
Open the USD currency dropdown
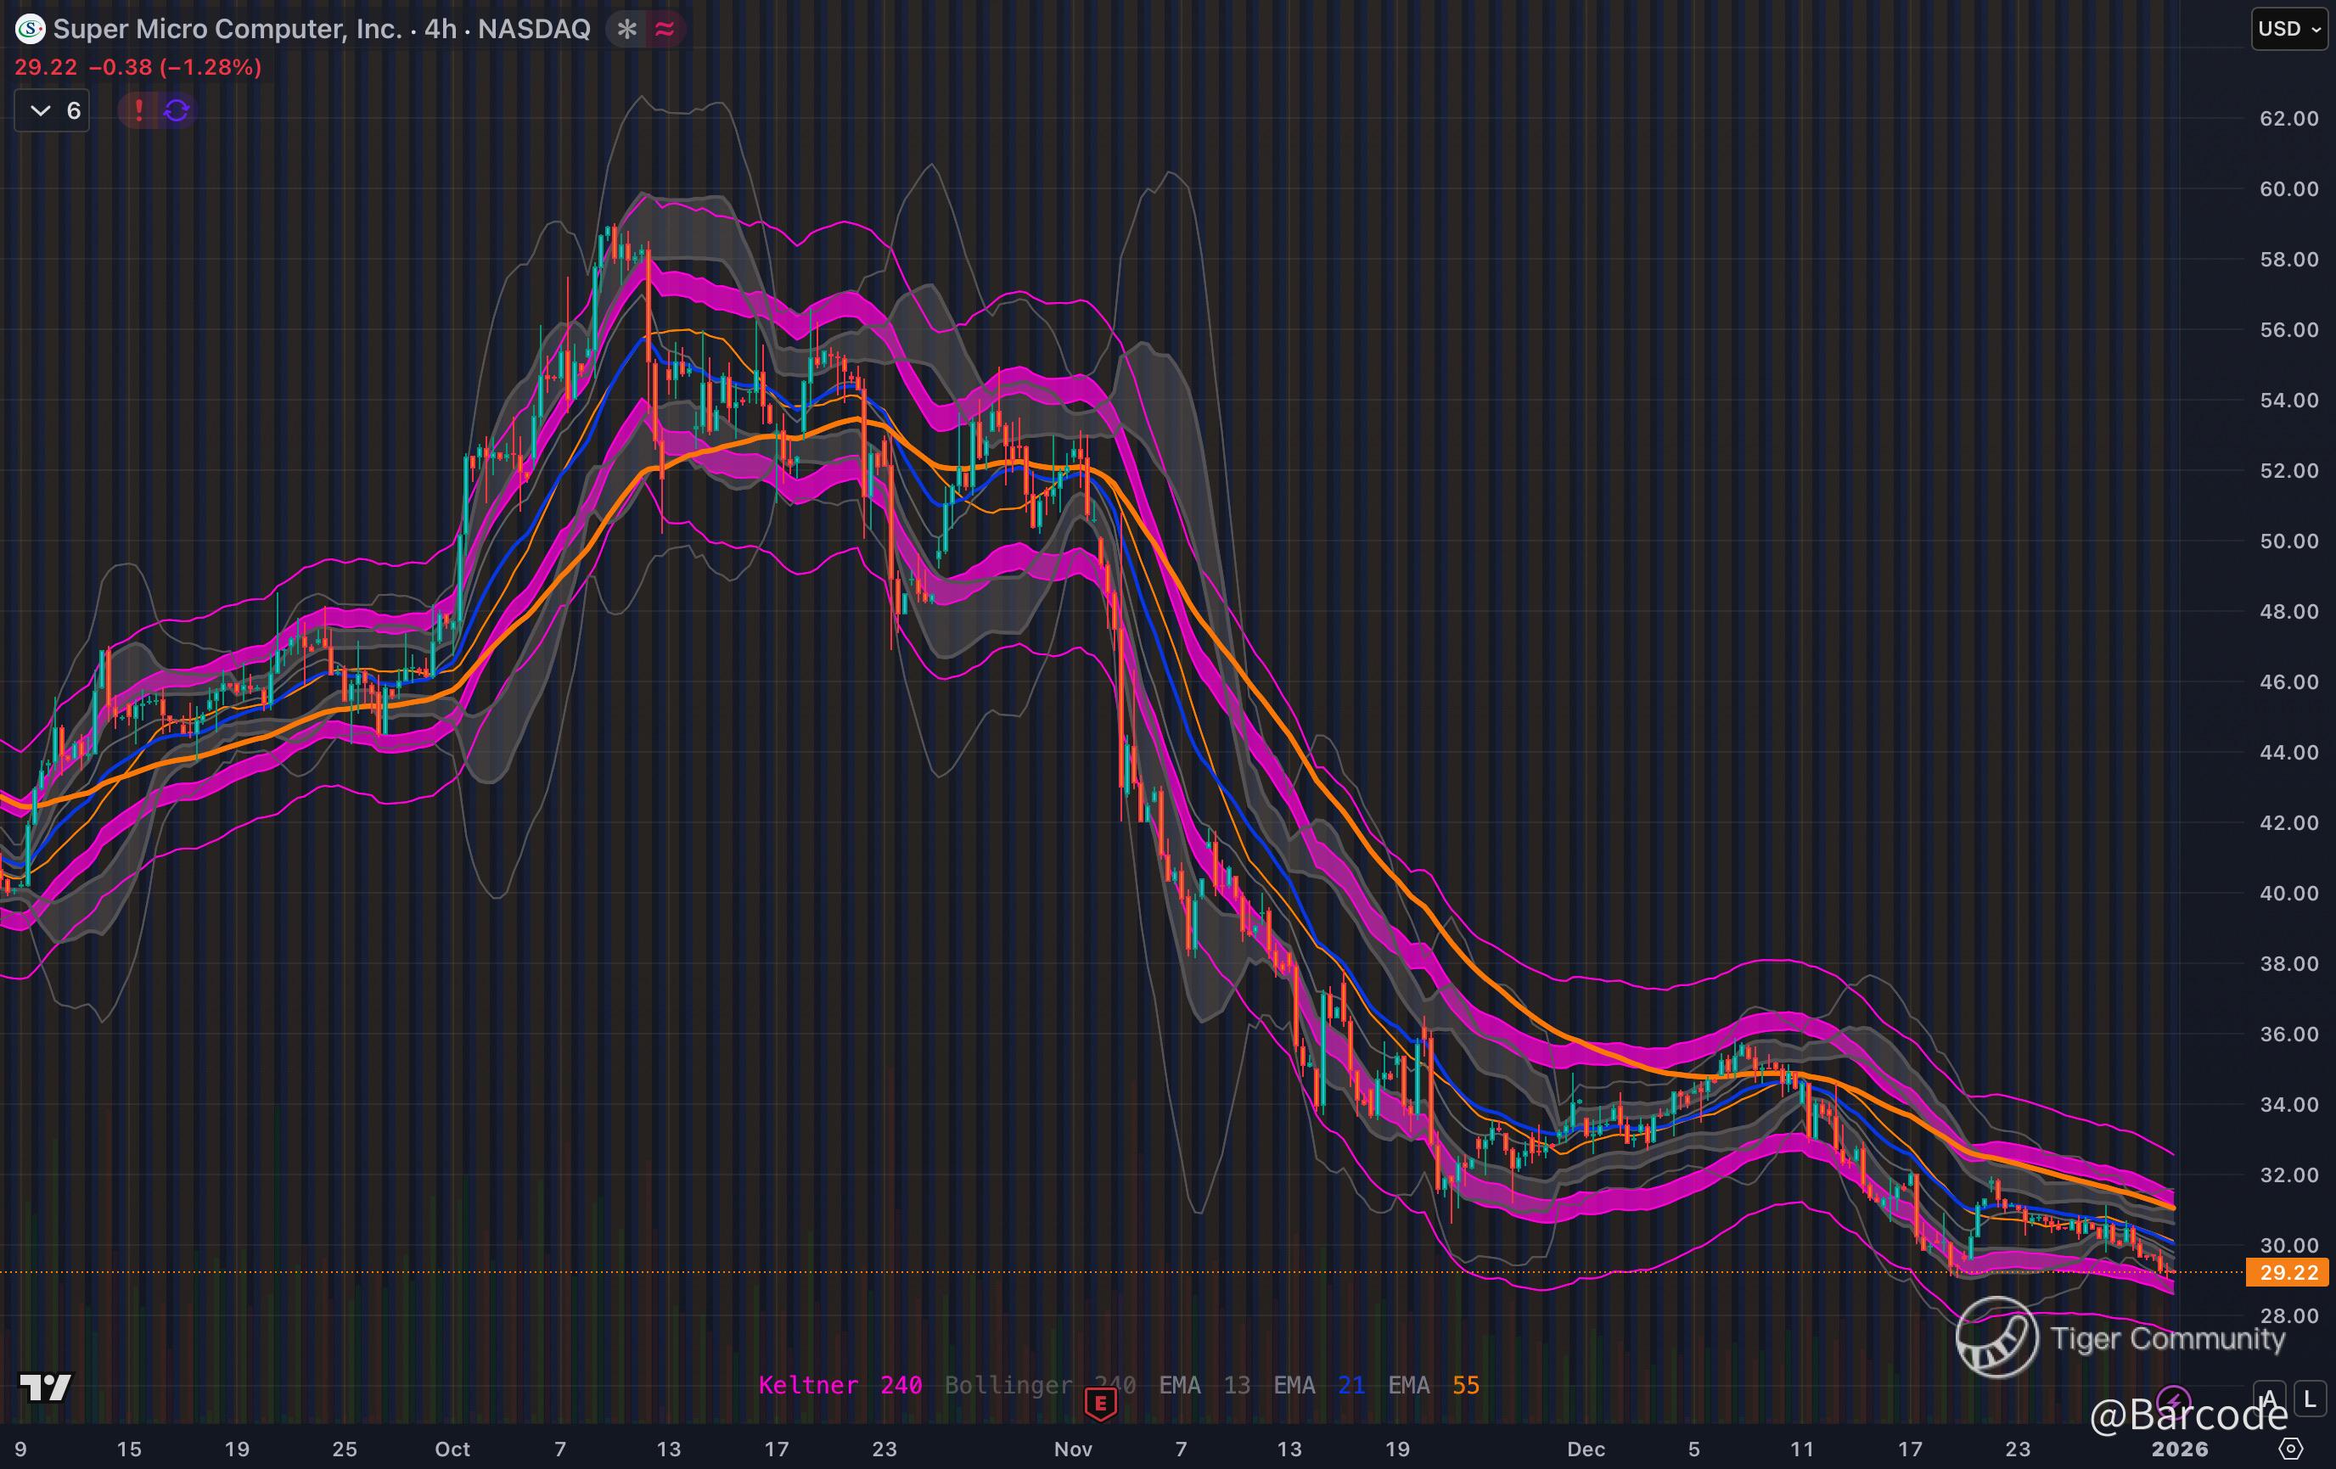click(x=2288, y=29)
